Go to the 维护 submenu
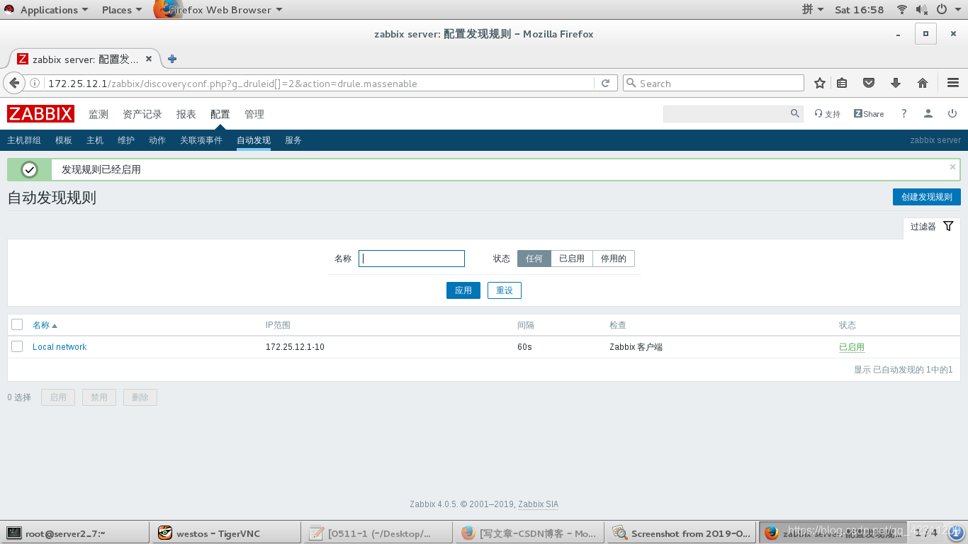 click(126, 140)
